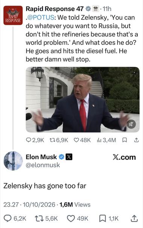Viewport: 143px width, 228px height.
Task: Bookmark Elon Musk's post with 1,1K saves
Action: coord(109,219)
